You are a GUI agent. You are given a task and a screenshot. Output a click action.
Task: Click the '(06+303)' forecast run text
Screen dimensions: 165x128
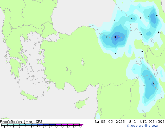coord(157,122)
